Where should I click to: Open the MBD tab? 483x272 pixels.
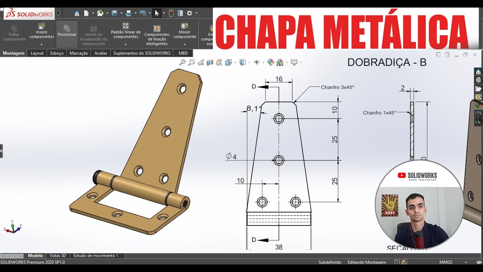tap(183, 53)
